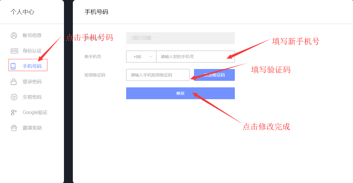Click the shield icon for trading password
The height and width of the screenshot is (183, 353).
coord(14,97)
